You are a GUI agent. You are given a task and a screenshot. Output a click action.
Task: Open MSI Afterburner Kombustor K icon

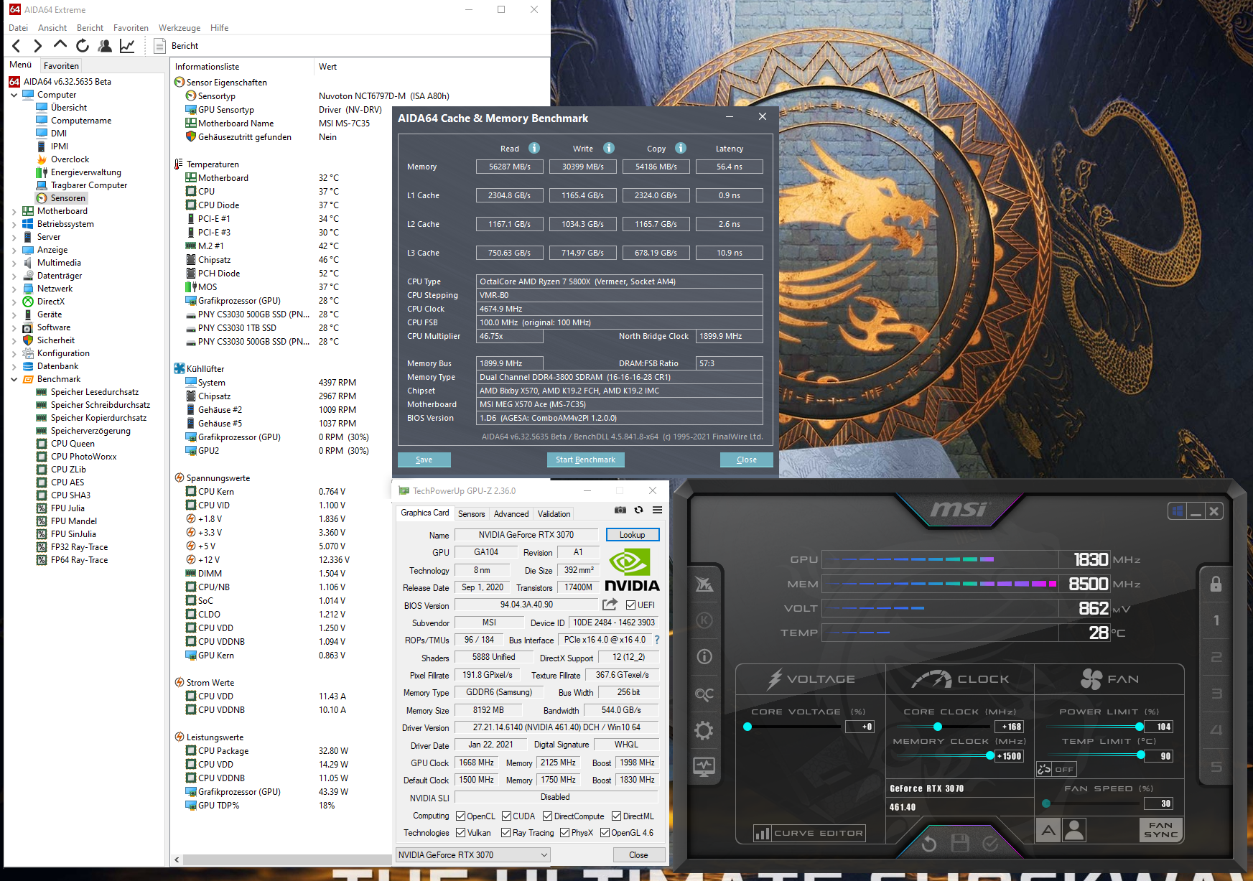click(704, 620)
